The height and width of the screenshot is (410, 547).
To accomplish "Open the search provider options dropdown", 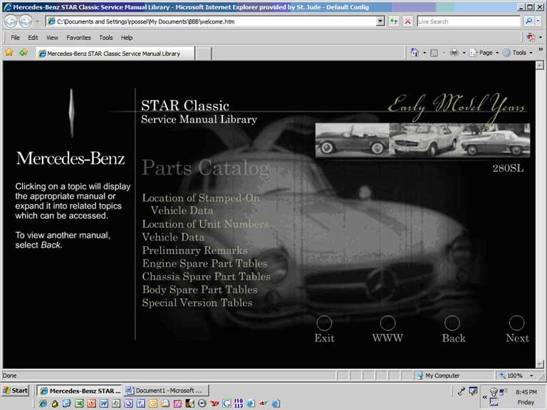I will pyautogui.click(x=538, y=21).
